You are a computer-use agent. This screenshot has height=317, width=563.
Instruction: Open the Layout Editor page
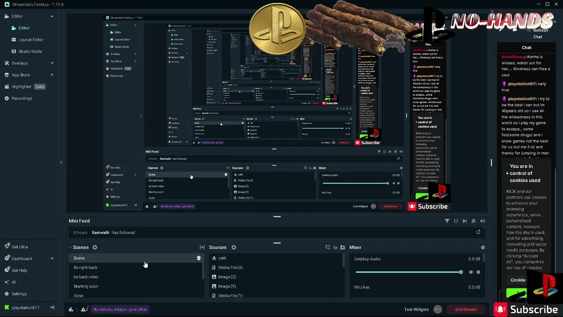point(31,40)
